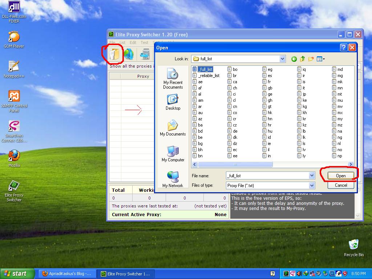Click the Total column header in stats
This screenshot has width=372, height=279.
(121, 190)
